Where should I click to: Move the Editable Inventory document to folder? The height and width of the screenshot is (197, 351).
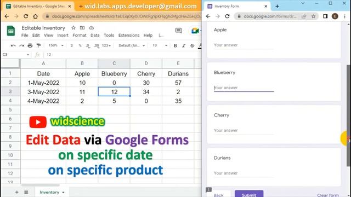(x=82, y=28)
